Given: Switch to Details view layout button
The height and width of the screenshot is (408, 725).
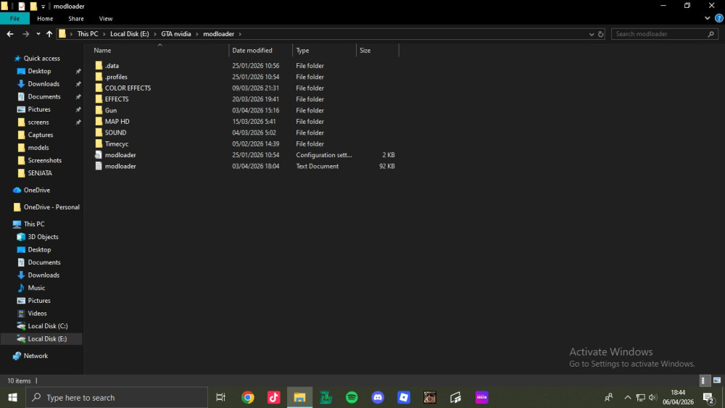Looking at the screenshot, I should point(704,380).
